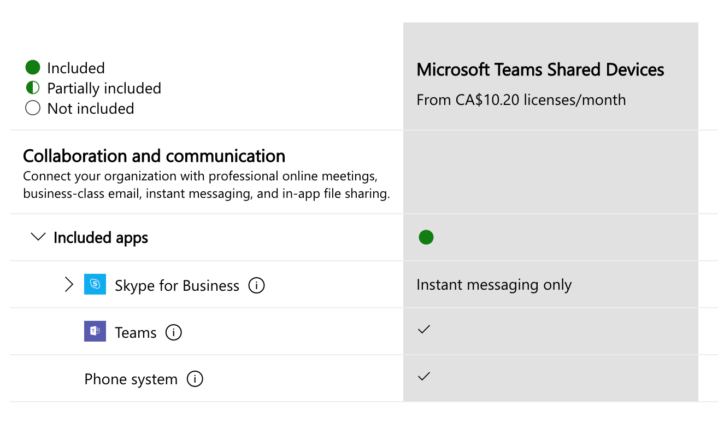The image size is (718, 434).
Task: Click the Teams app icon
Action: [x=95, y=331]
